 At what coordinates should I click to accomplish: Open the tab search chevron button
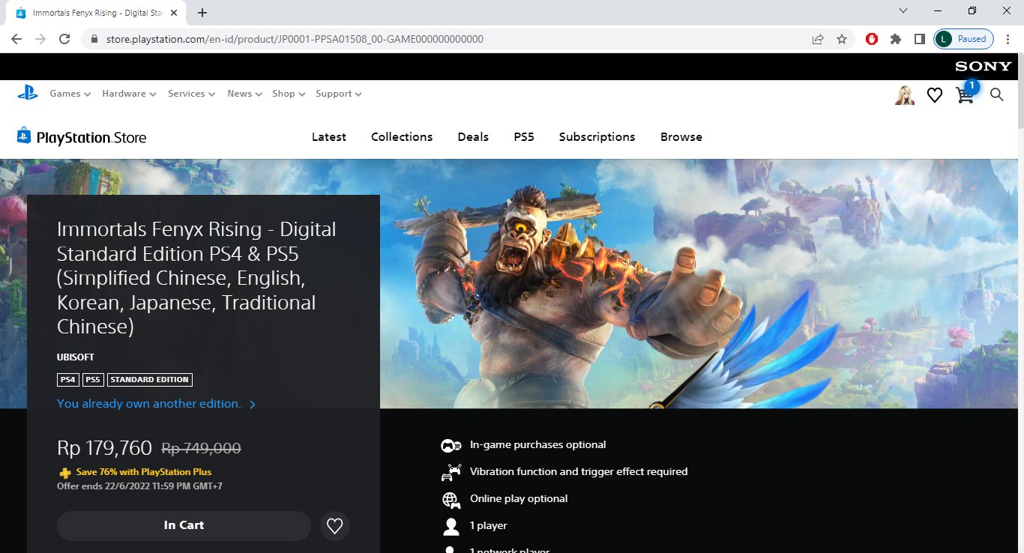[x=903, y=11]
